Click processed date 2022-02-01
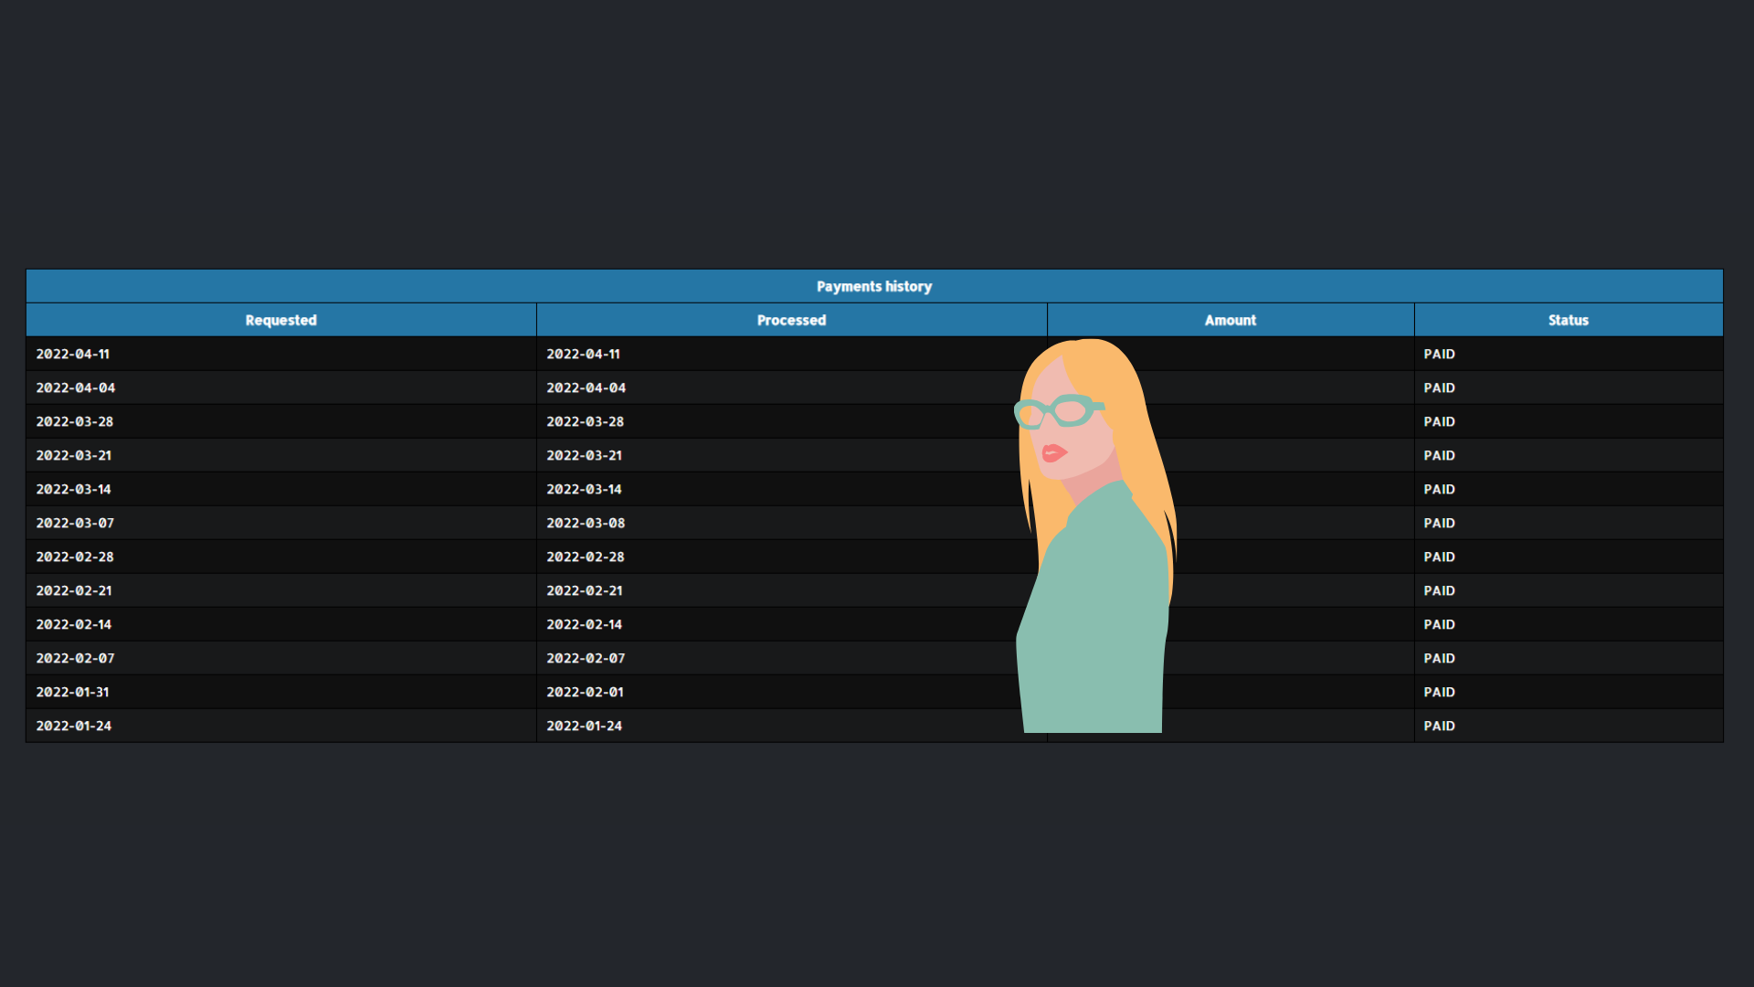Image resolution: width=1754 pixels, height=987 pixels. [585, 692]
